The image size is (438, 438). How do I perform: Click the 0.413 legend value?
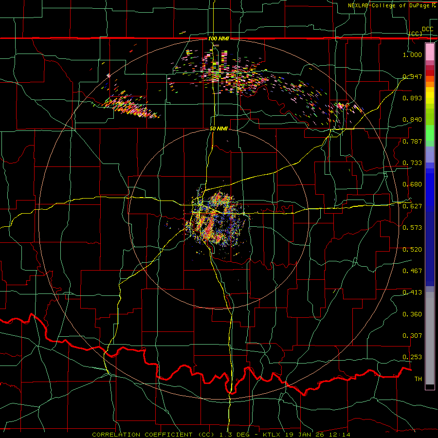point(412,292)
